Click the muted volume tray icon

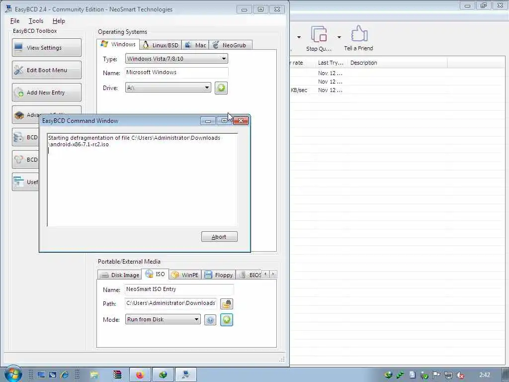[460, 375]
